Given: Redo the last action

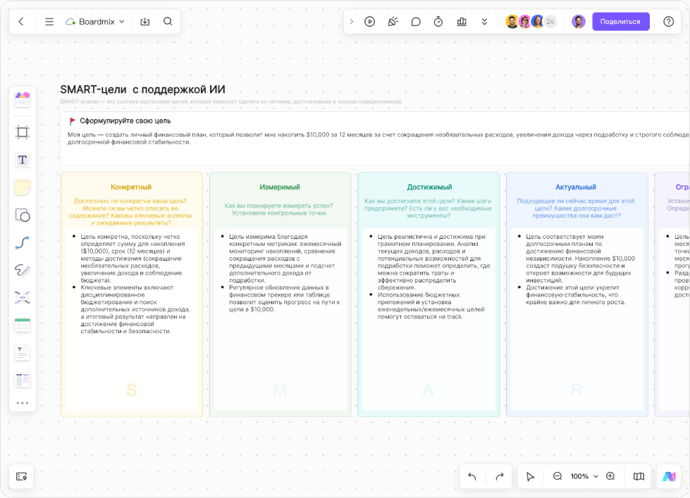Looking at the screenshot, I should pyautogui.click(x=500, y=476).
